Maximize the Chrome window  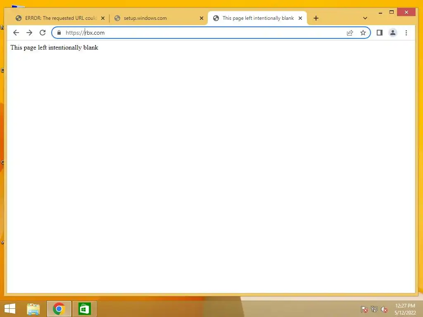(x=392, y=12)
